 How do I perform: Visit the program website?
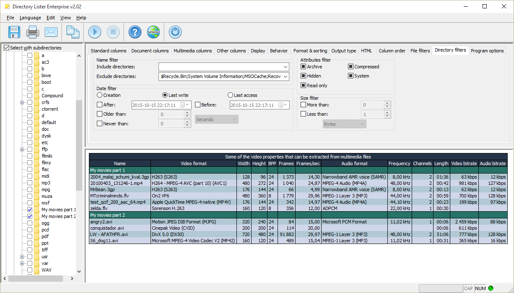[x=153, y=32]
